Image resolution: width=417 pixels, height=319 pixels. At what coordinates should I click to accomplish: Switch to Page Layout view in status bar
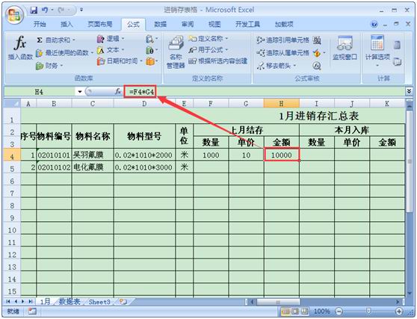(295, 311)
